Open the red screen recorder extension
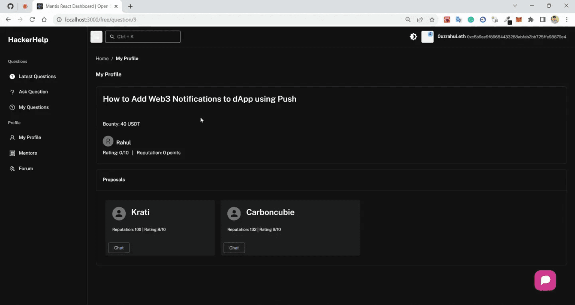The height and width of the screenshot is (305, 575). pyautogui.click(x=447, y=20)
